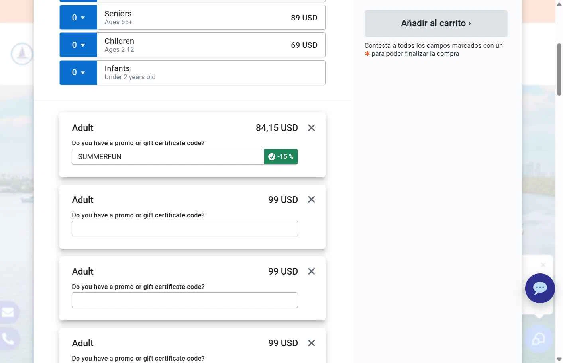Remove the first Adult ticket priced 84,15 USD
The width and height of the screenshot is (563, 363).
312,128
